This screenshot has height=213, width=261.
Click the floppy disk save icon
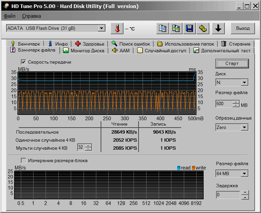point(189,28)
